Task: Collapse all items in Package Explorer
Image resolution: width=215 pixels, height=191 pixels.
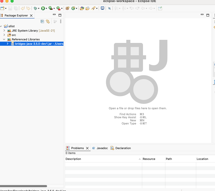Action: [x=42, y=22]
